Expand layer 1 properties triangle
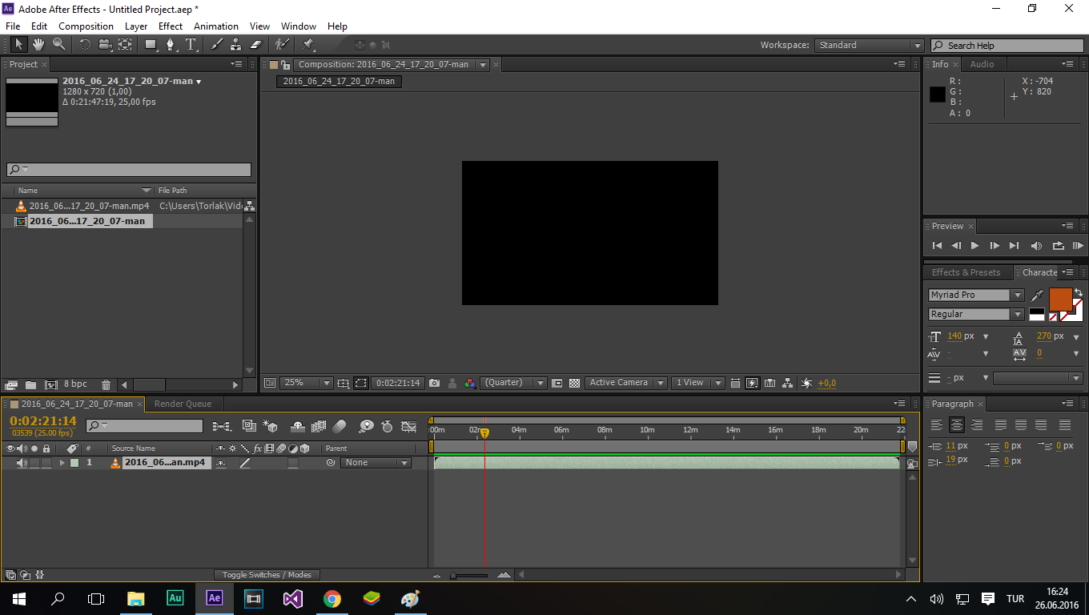Viewport: 1089px width, 615px height. pyautogui.click(x=62, y=463)
